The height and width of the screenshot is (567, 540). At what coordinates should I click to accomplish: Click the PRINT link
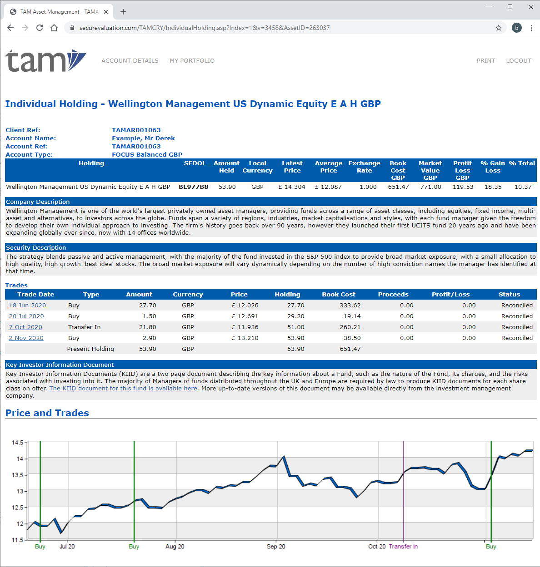(x=486, y=60)
